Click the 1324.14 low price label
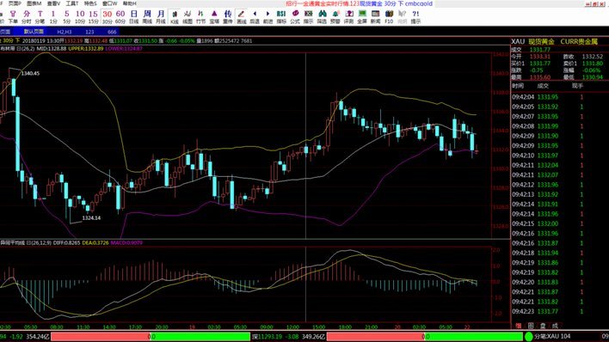The width and height of the screenshot is (609, 342). pyautogui.click(x=91, y=218)
